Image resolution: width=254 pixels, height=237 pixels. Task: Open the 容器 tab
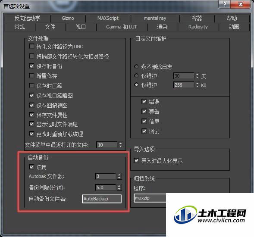[197, 18]
